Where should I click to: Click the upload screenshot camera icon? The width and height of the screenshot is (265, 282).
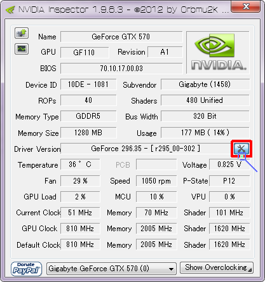tap(22, 33)
